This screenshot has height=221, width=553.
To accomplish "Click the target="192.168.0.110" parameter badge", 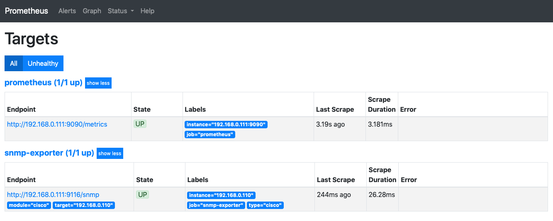I will 84,205.
